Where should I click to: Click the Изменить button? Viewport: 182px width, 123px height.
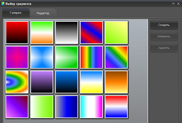point(164,36)
